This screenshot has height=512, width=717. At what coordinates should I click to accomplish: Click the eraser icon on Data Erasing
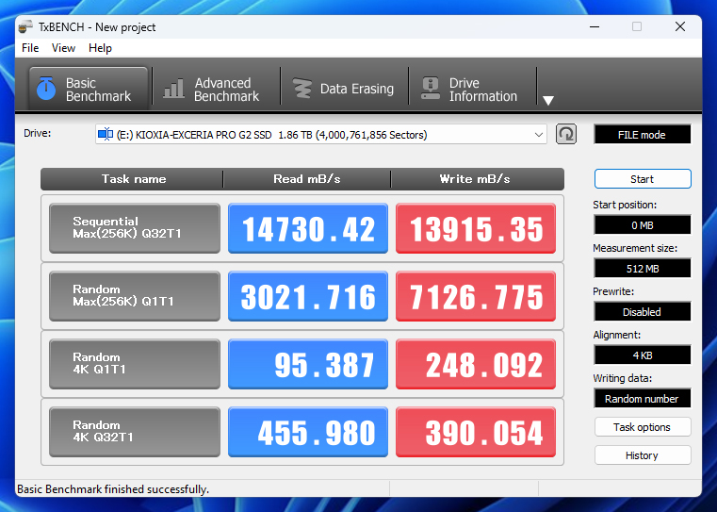click(301, 89)
